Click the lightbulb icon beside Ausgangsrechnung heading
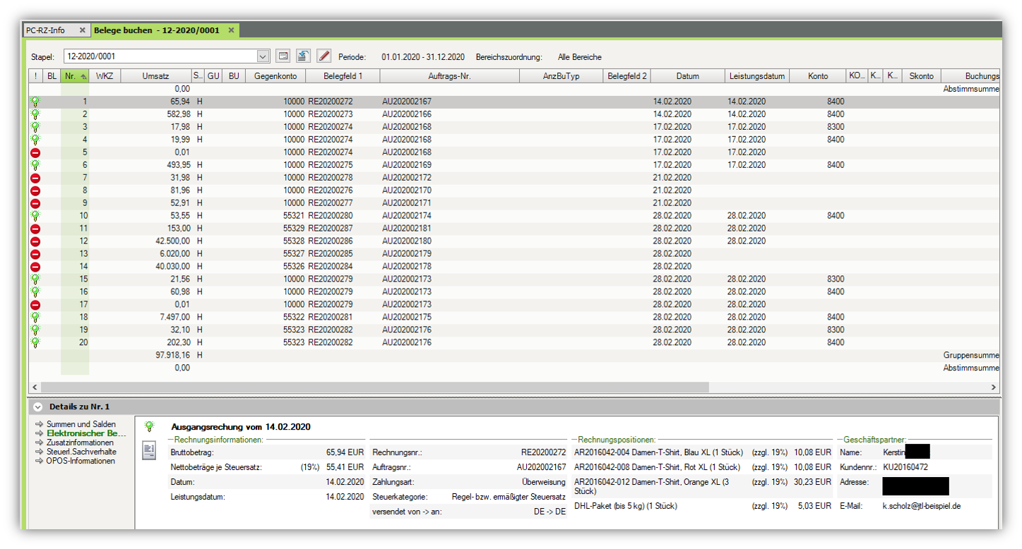This screenshot has height=549, width=1022. [x=149, y=427]
